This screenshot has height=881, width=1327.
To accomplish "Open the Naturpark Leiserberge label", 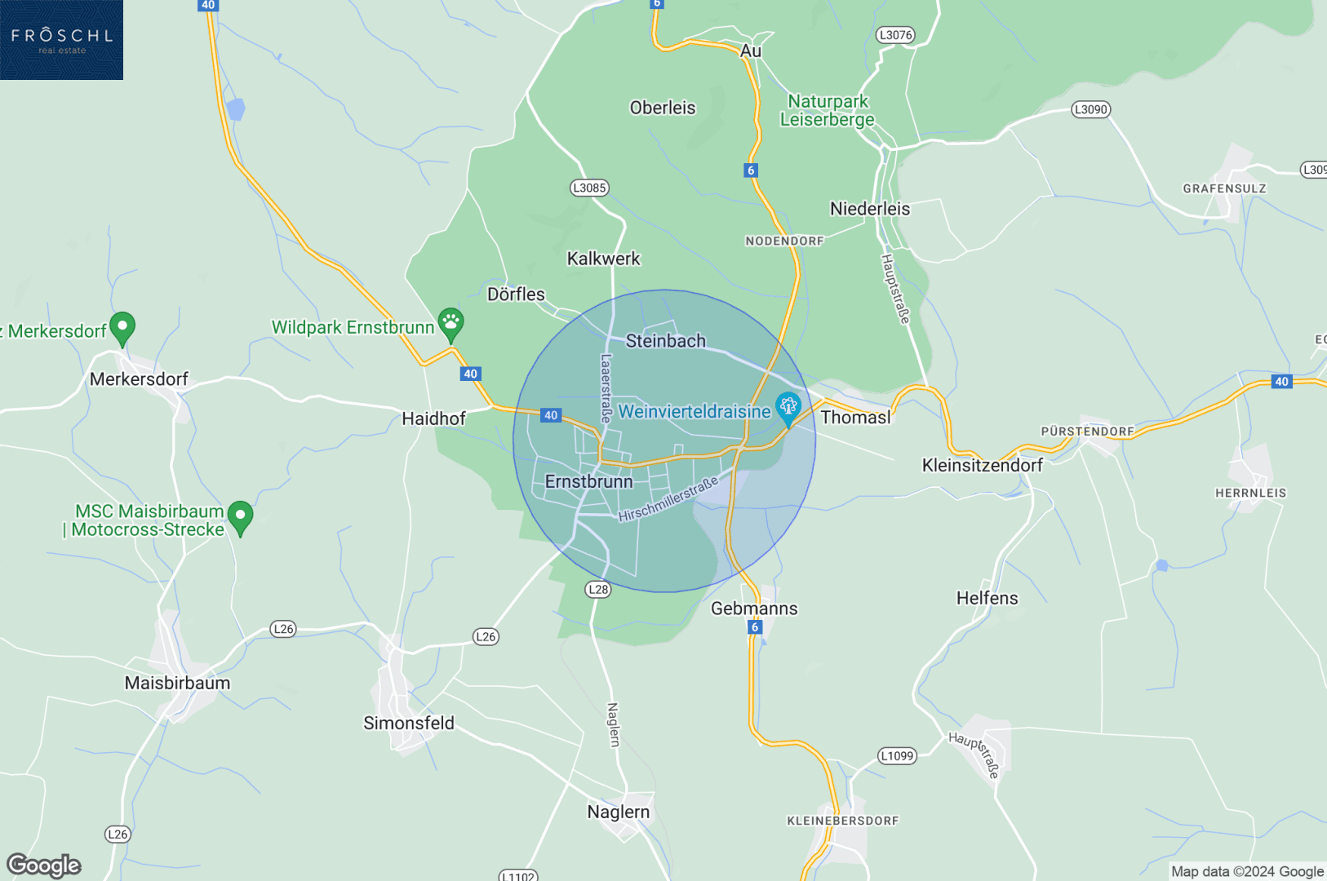I will (x=828, y=110).
